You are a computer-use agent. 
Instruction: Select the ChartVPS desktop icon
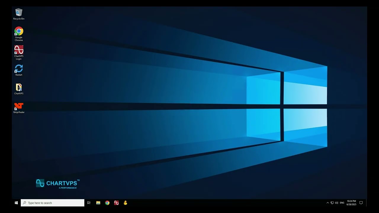coord(19,89)
